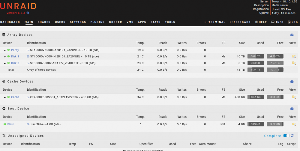
Task: Click the Cache Devices section icon
Action: click(4, 81)
